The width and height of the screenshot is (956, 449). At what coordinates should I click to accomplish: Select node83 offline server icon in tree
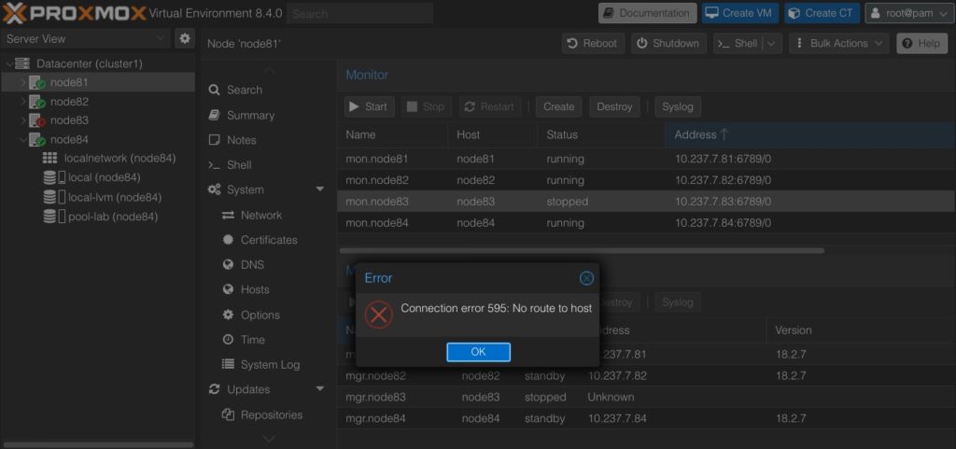tap(37, 120)
